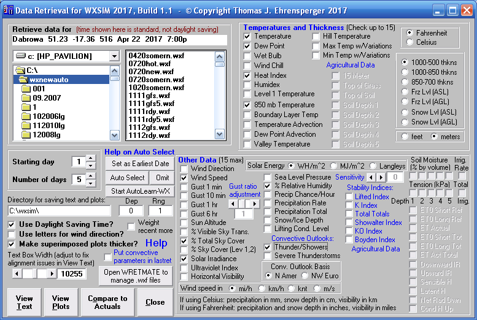Decrease Number of days with down arrow
The image size is (477, 320).
coord(90,183)
